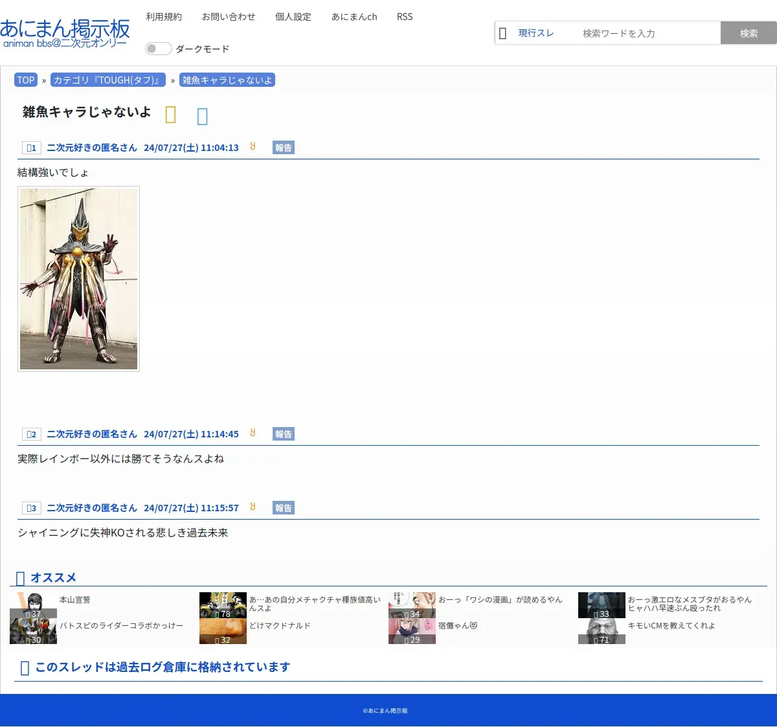Open thumbnail for 宿儺ゃん thread

tap(412, 631)
